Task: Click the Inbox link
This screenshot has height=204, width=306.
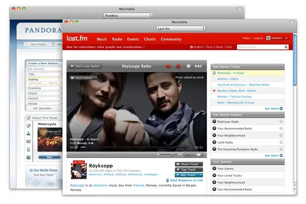Action: point(246,38)
